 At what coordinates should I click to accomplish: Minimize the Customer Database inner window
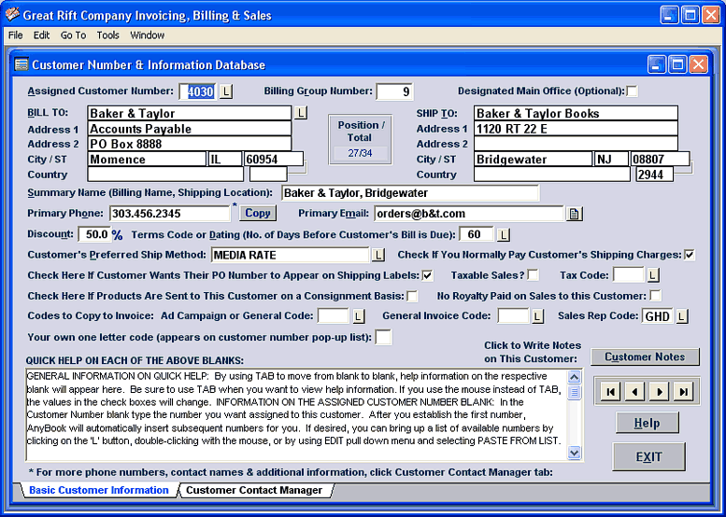(657, 64)
